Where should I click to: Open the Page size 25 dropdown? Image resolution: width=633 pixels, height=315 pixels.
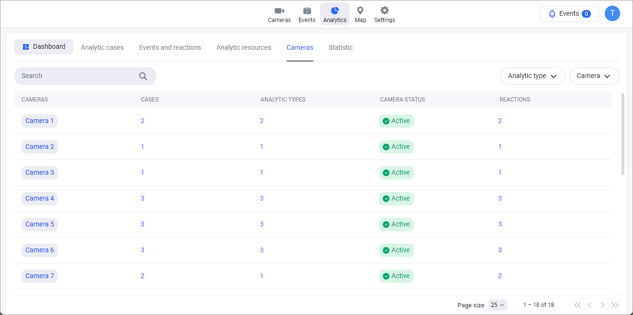pos(498,305)
